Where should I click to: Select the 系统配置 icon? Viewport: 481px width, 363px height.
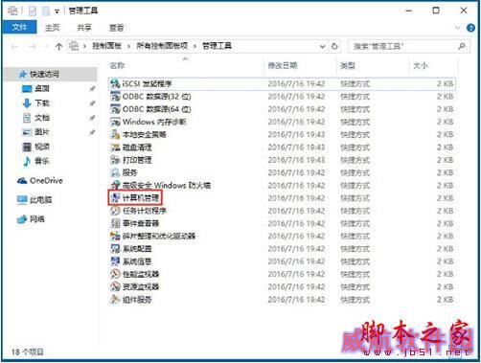pos(115,249)
